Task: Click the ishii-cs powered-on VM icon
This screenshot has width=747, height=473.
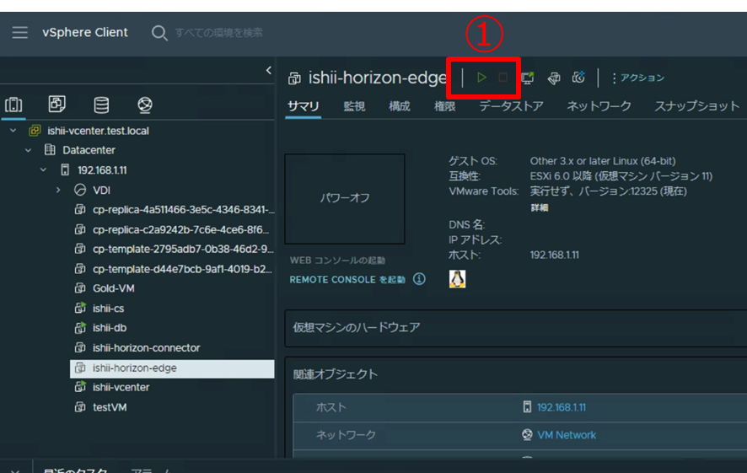Action: (80, 308)
